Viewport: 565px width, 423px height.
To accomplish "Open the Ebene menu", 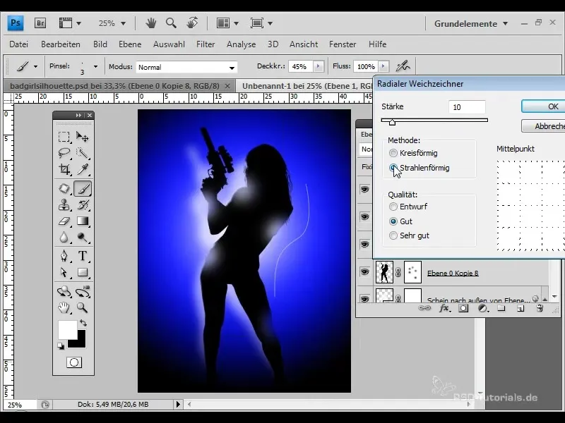I will [130, 44].
